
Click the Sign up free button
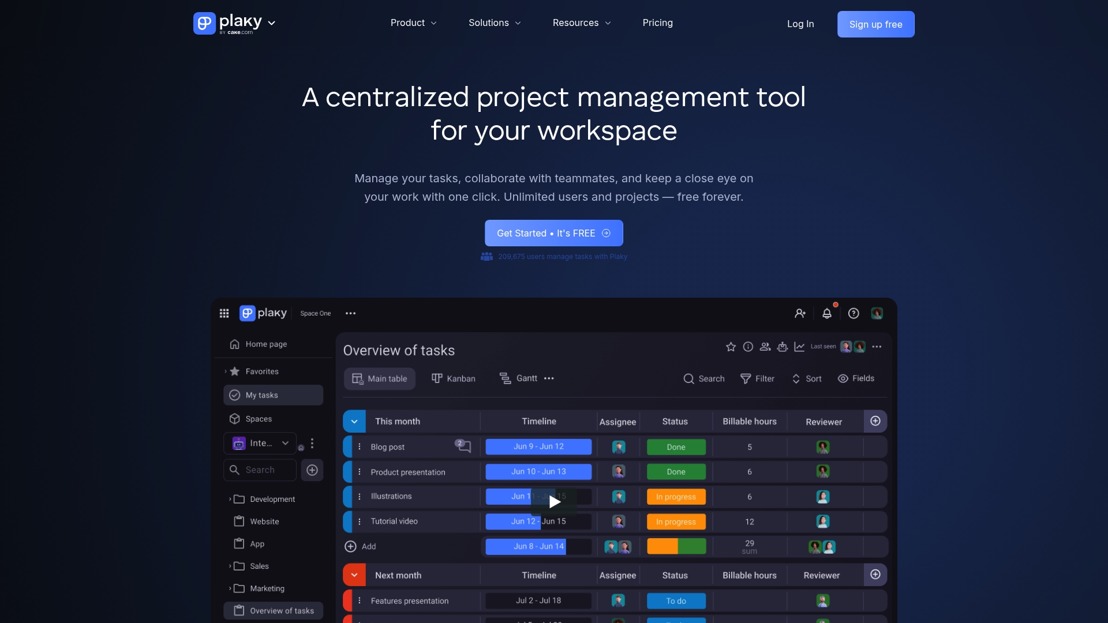876,24
